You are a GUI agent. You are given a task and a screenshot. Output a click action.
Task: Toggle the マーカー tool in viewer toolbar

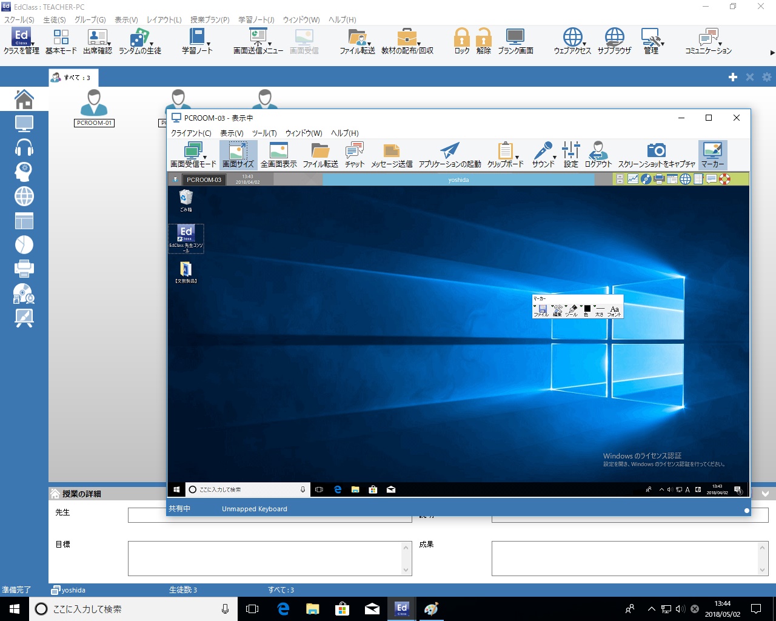click(x=712, y=155)
